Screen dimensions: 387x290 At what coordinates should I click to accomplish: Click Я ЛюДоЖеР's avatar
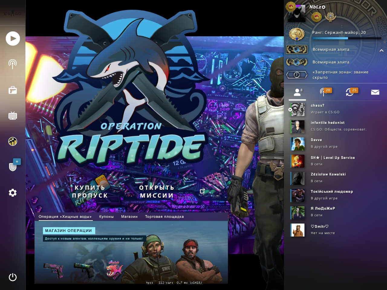(298, 213)
